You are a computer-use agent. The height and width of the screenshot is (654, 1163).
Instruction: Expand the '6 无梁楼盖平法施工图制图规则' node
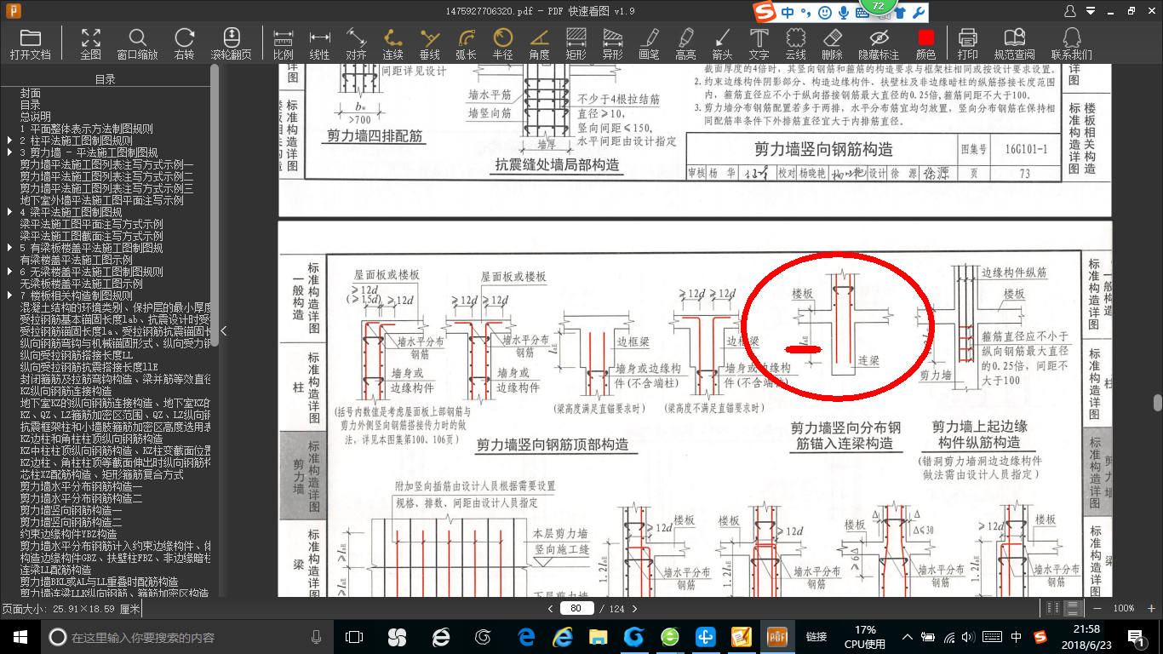point(9,272)
